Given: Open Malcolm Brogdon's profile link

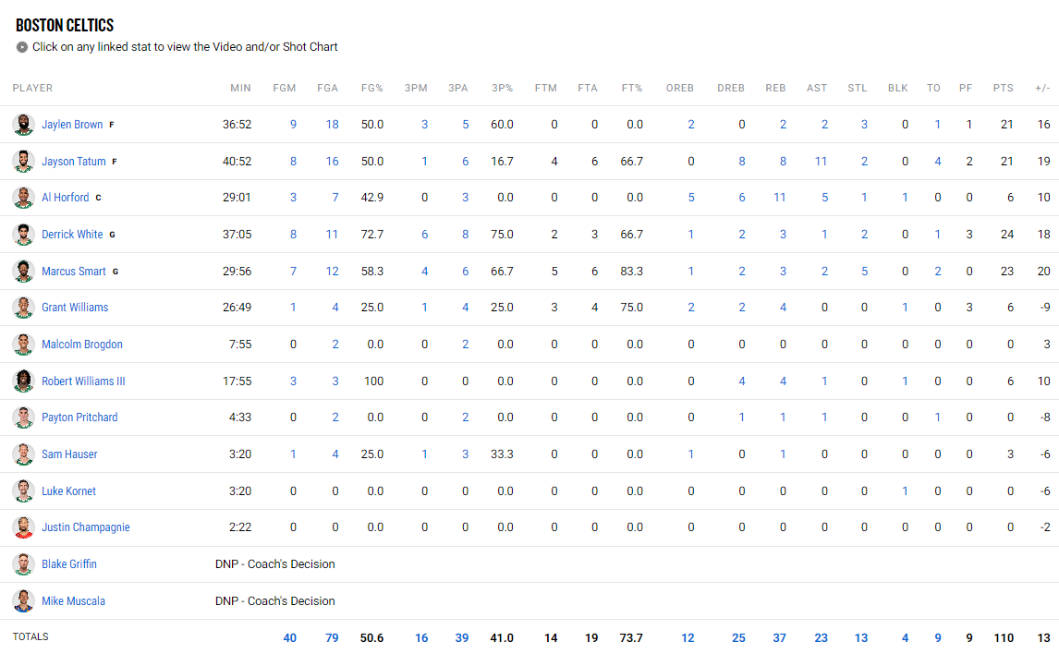Looking at the screenshot, I should (x=81, y=345).
